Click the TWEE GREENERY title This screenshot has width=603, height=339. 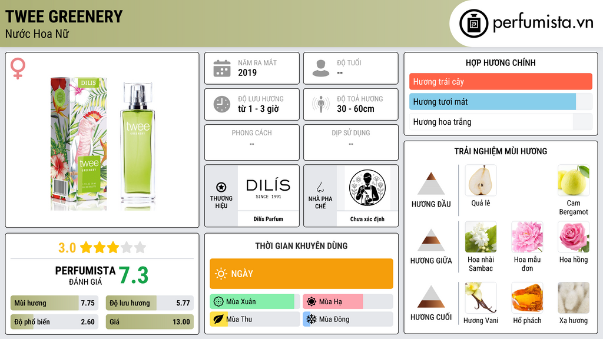click(64, 16)
